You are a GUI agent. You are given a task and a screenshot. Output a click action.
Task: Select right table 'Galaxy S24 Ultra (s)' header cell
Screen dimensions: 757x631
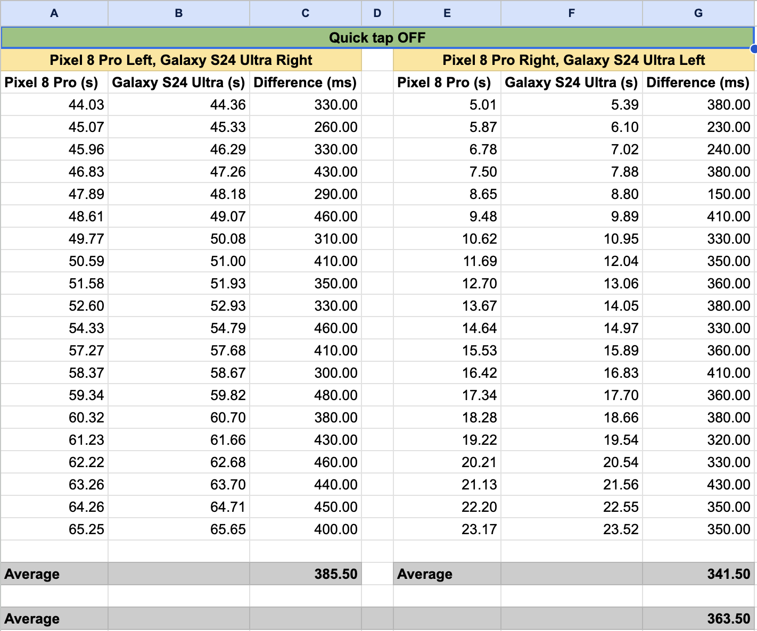pyautogui.click(x=572, y=82)
